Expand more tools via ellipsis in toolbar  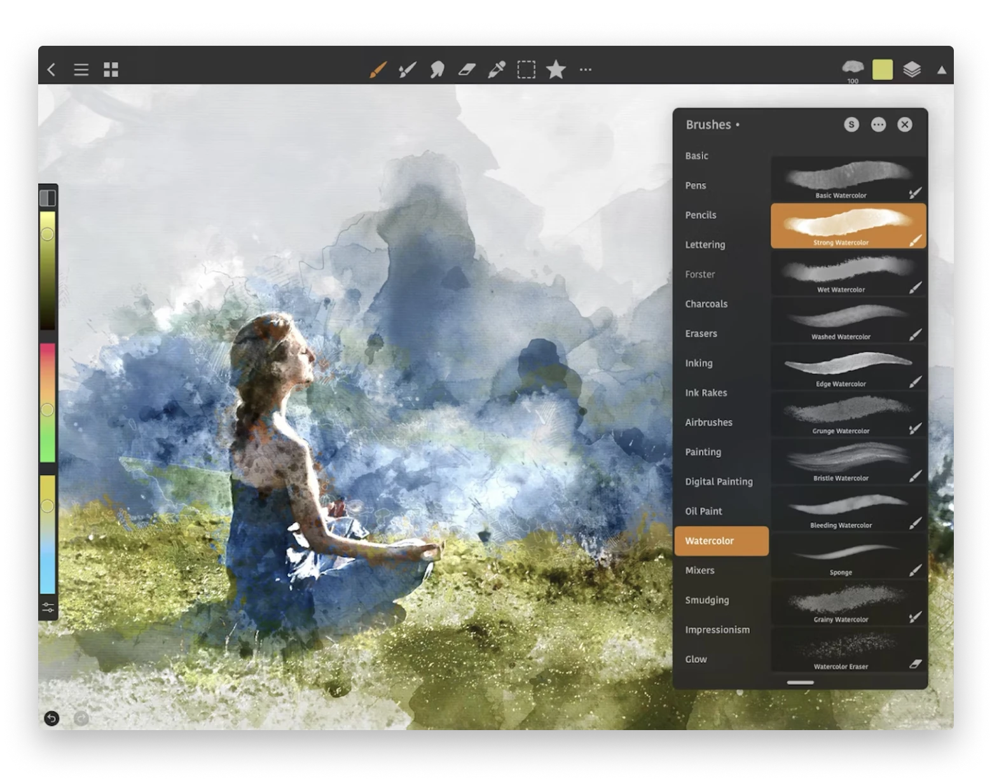[586, 69]
